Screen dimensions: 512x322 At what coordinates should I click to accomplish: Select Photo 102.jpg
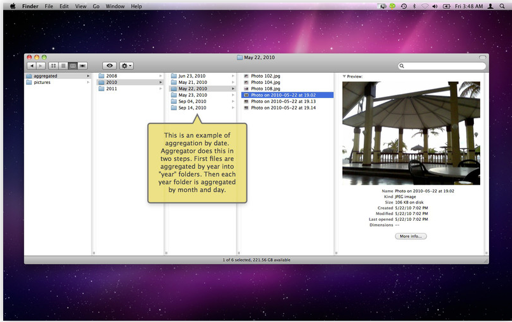pyautogui.click(x=265, y=76)
